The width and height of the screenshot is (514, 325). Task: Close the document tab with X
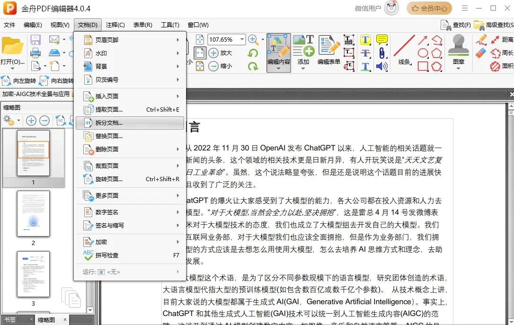point(512,94)
